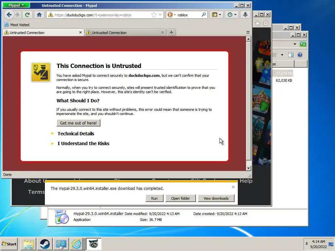Viewport: 335px width, 251px height.
Task: Open the bookmarks toolbar button
Action: (x=217, y=15)
